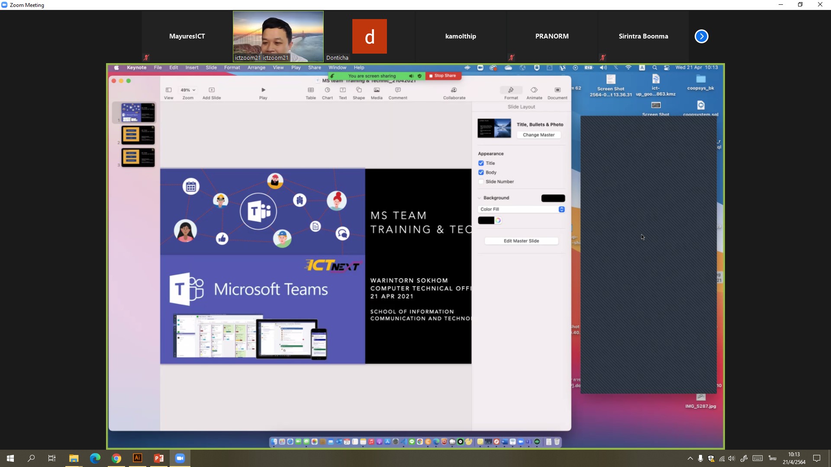Open the Keynote Help menu
The height and width of the screenshot is (467, 831).
(359, 67)
